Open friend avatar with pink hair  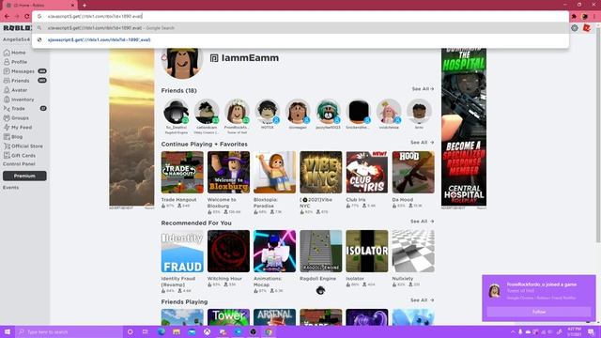point(389,112)
